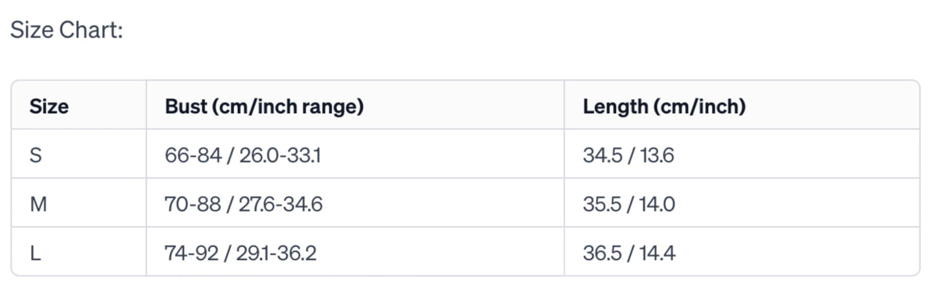
Task: Click the 14.4 inch length figure
Action: (x=658, y=253)
